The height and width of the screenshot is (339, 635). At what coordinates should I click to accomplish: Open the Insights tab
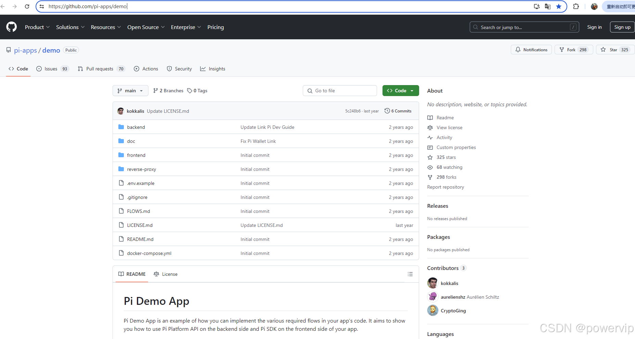[x=213, y=69]
